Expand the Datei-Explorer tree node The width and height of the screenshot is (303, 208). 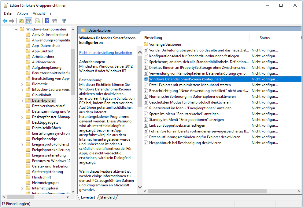[22, 100]
